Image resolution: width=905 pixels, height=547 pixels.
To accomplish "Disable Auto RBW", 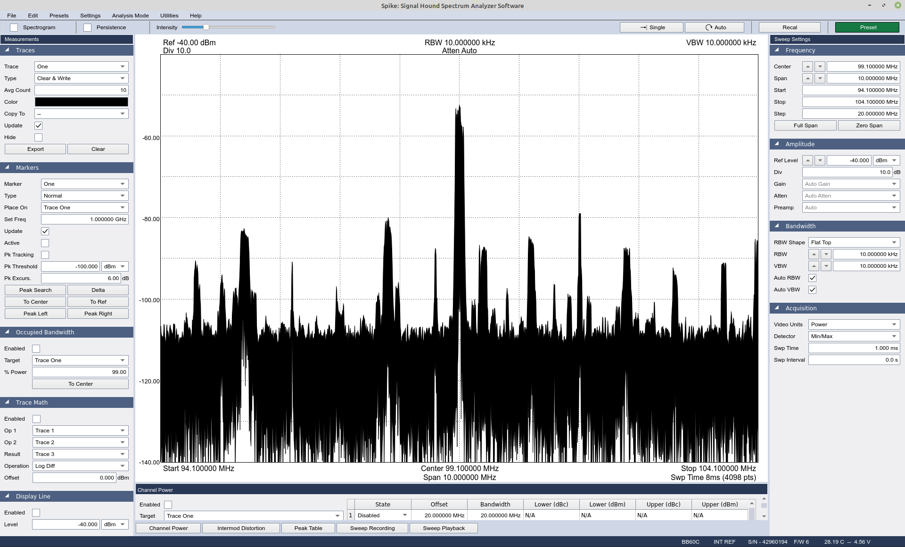I will coord(812,278).
